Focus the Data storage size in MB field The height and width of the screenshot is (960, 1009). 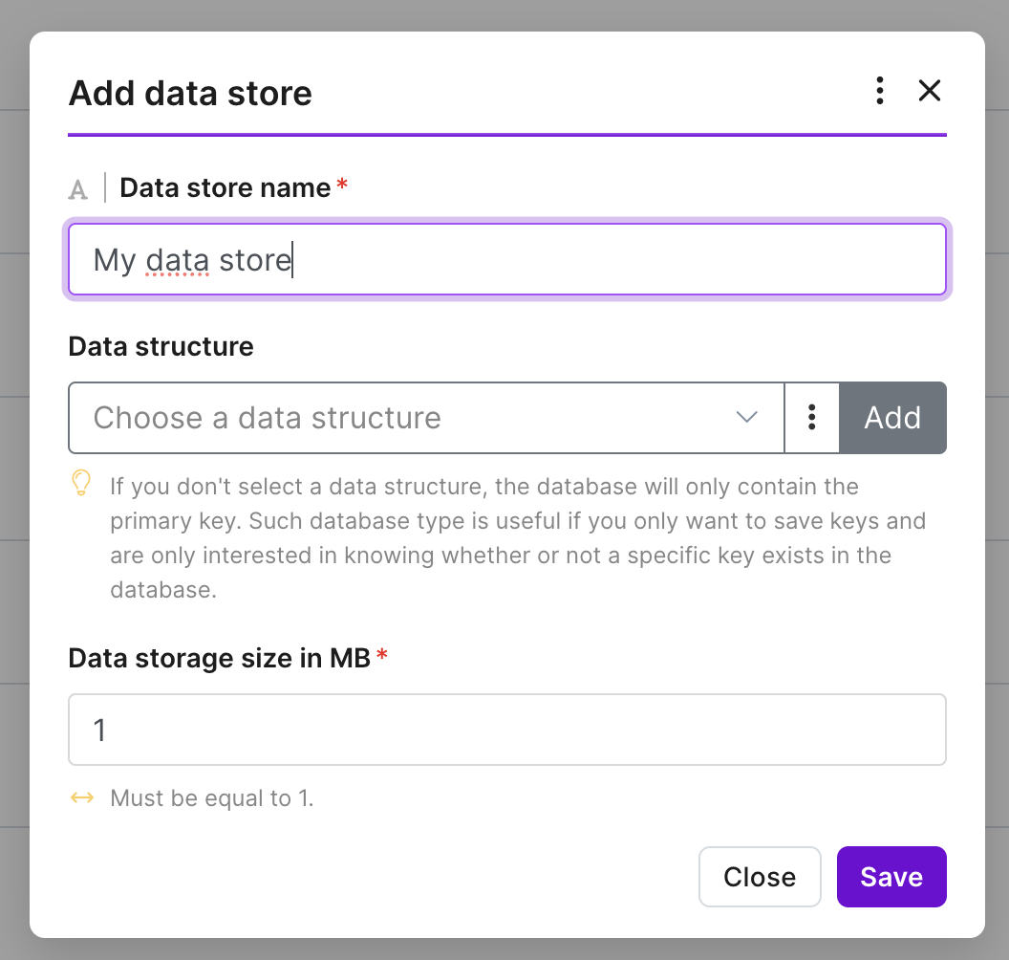pos(507,730)
